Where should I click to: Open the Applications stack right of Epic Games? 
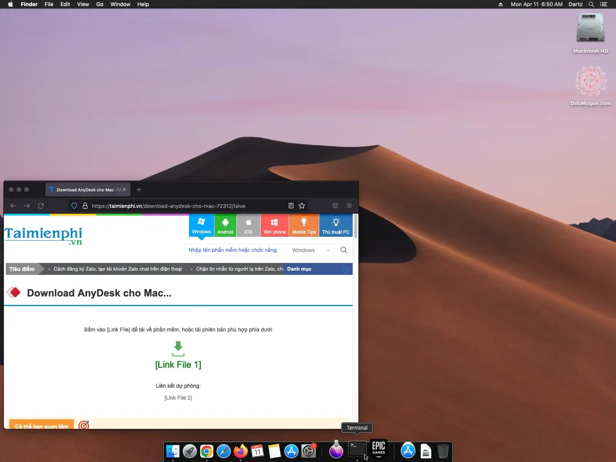point(408,451)
